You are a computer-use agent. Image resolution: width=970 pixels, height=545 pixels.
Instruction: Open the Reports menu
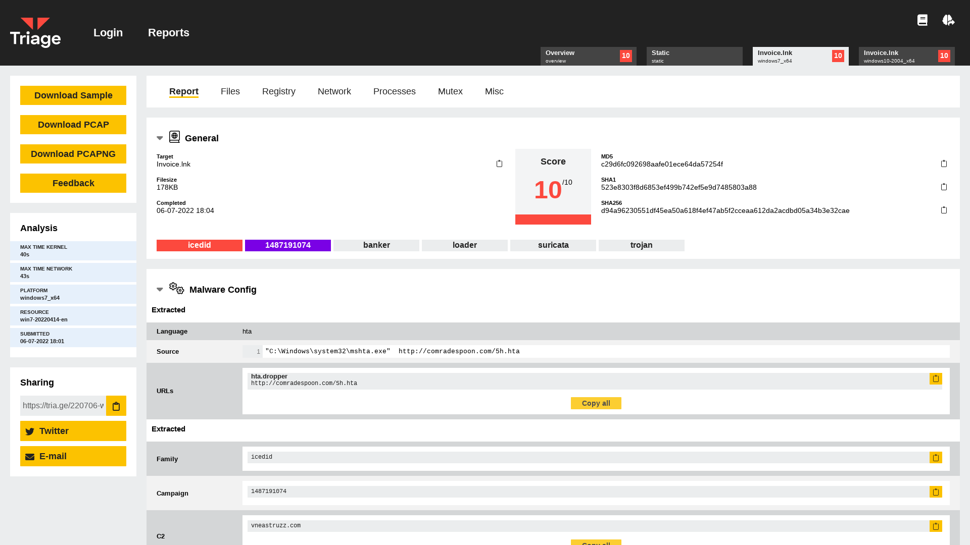(168, 32)
